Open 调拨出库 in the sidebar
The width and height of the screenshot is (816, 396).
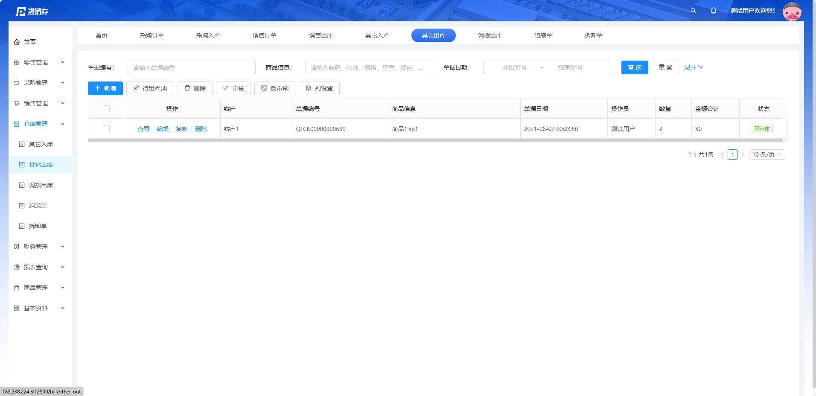41,185
